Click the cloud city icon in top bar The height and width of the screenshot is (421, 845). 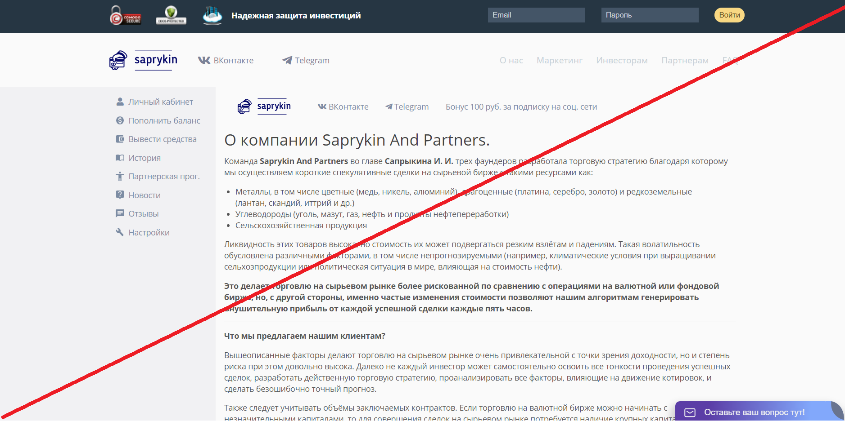point(212,15)
